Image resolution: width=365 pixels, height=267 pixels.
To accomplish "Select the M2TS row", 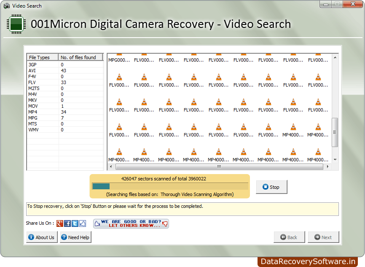I will pos(65,88).
